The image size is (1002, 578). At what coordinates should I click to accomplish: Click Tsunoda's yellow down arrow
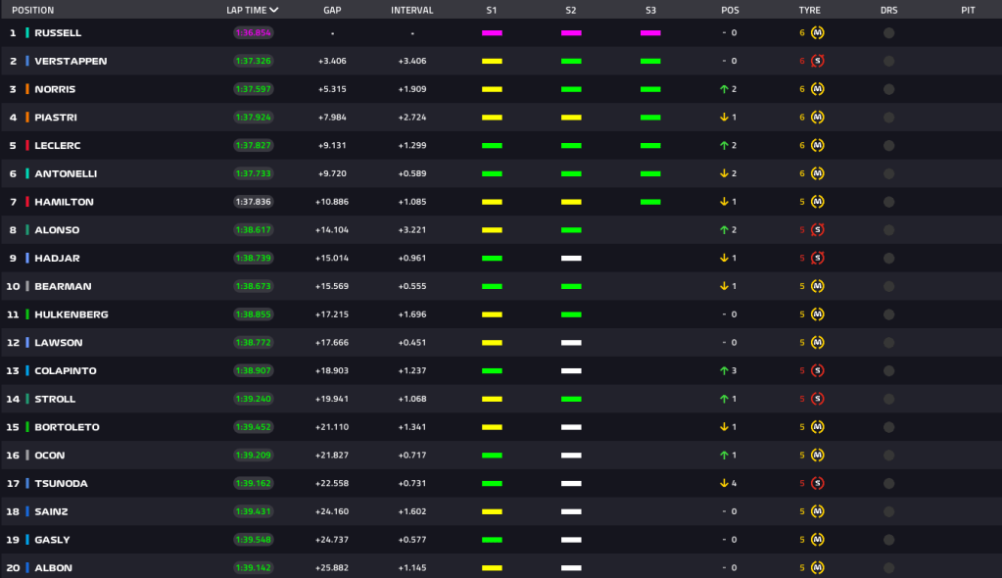(x=724, y=483)
